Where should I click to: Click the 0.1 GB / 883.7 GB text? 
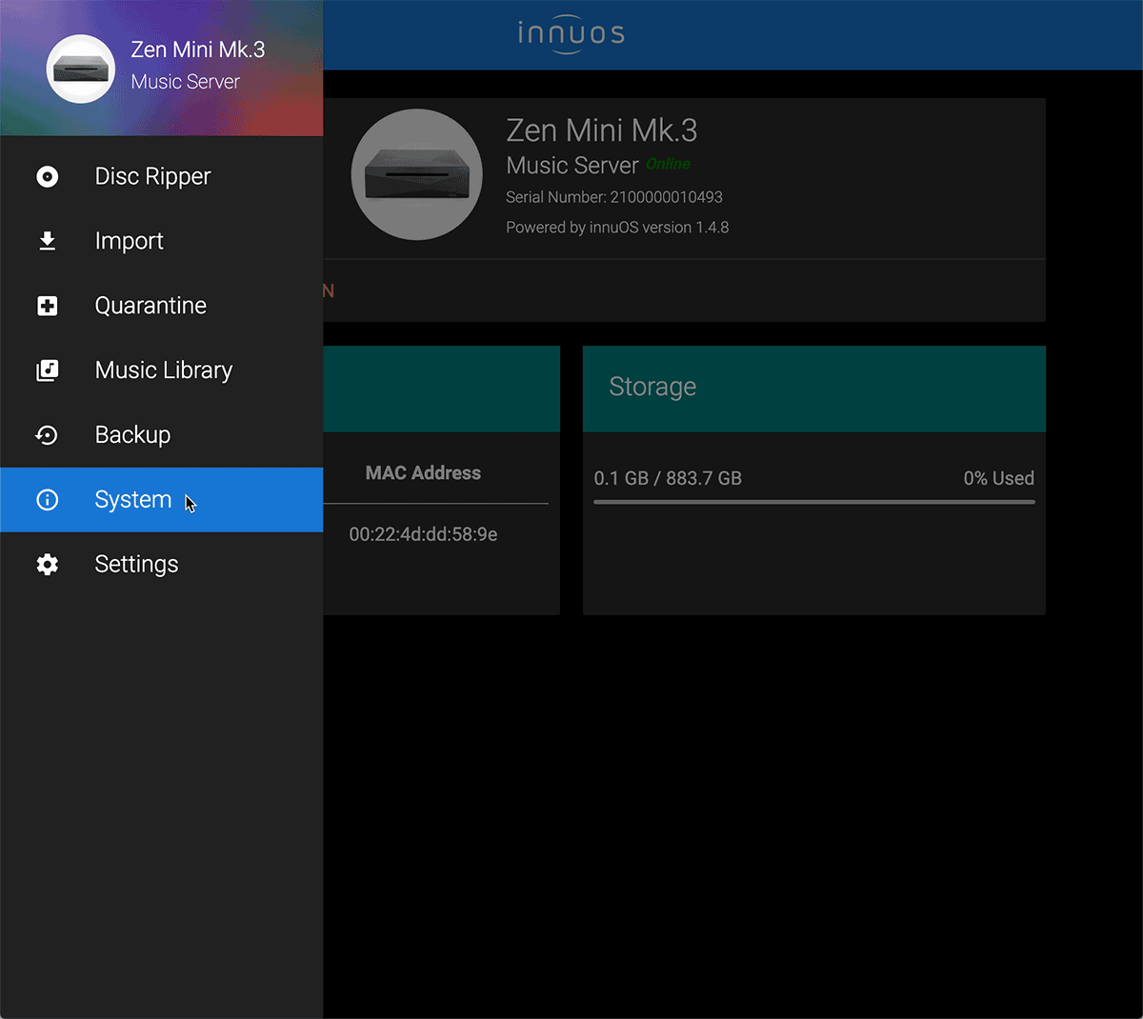coord(668,478)
